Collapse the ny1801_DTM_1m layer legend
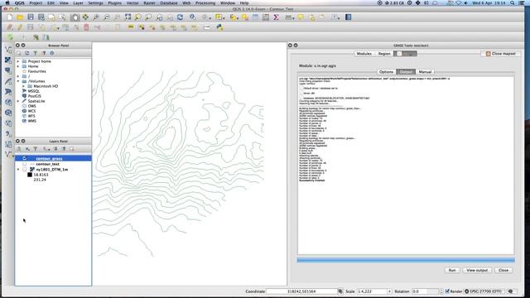 pos(18,169)
